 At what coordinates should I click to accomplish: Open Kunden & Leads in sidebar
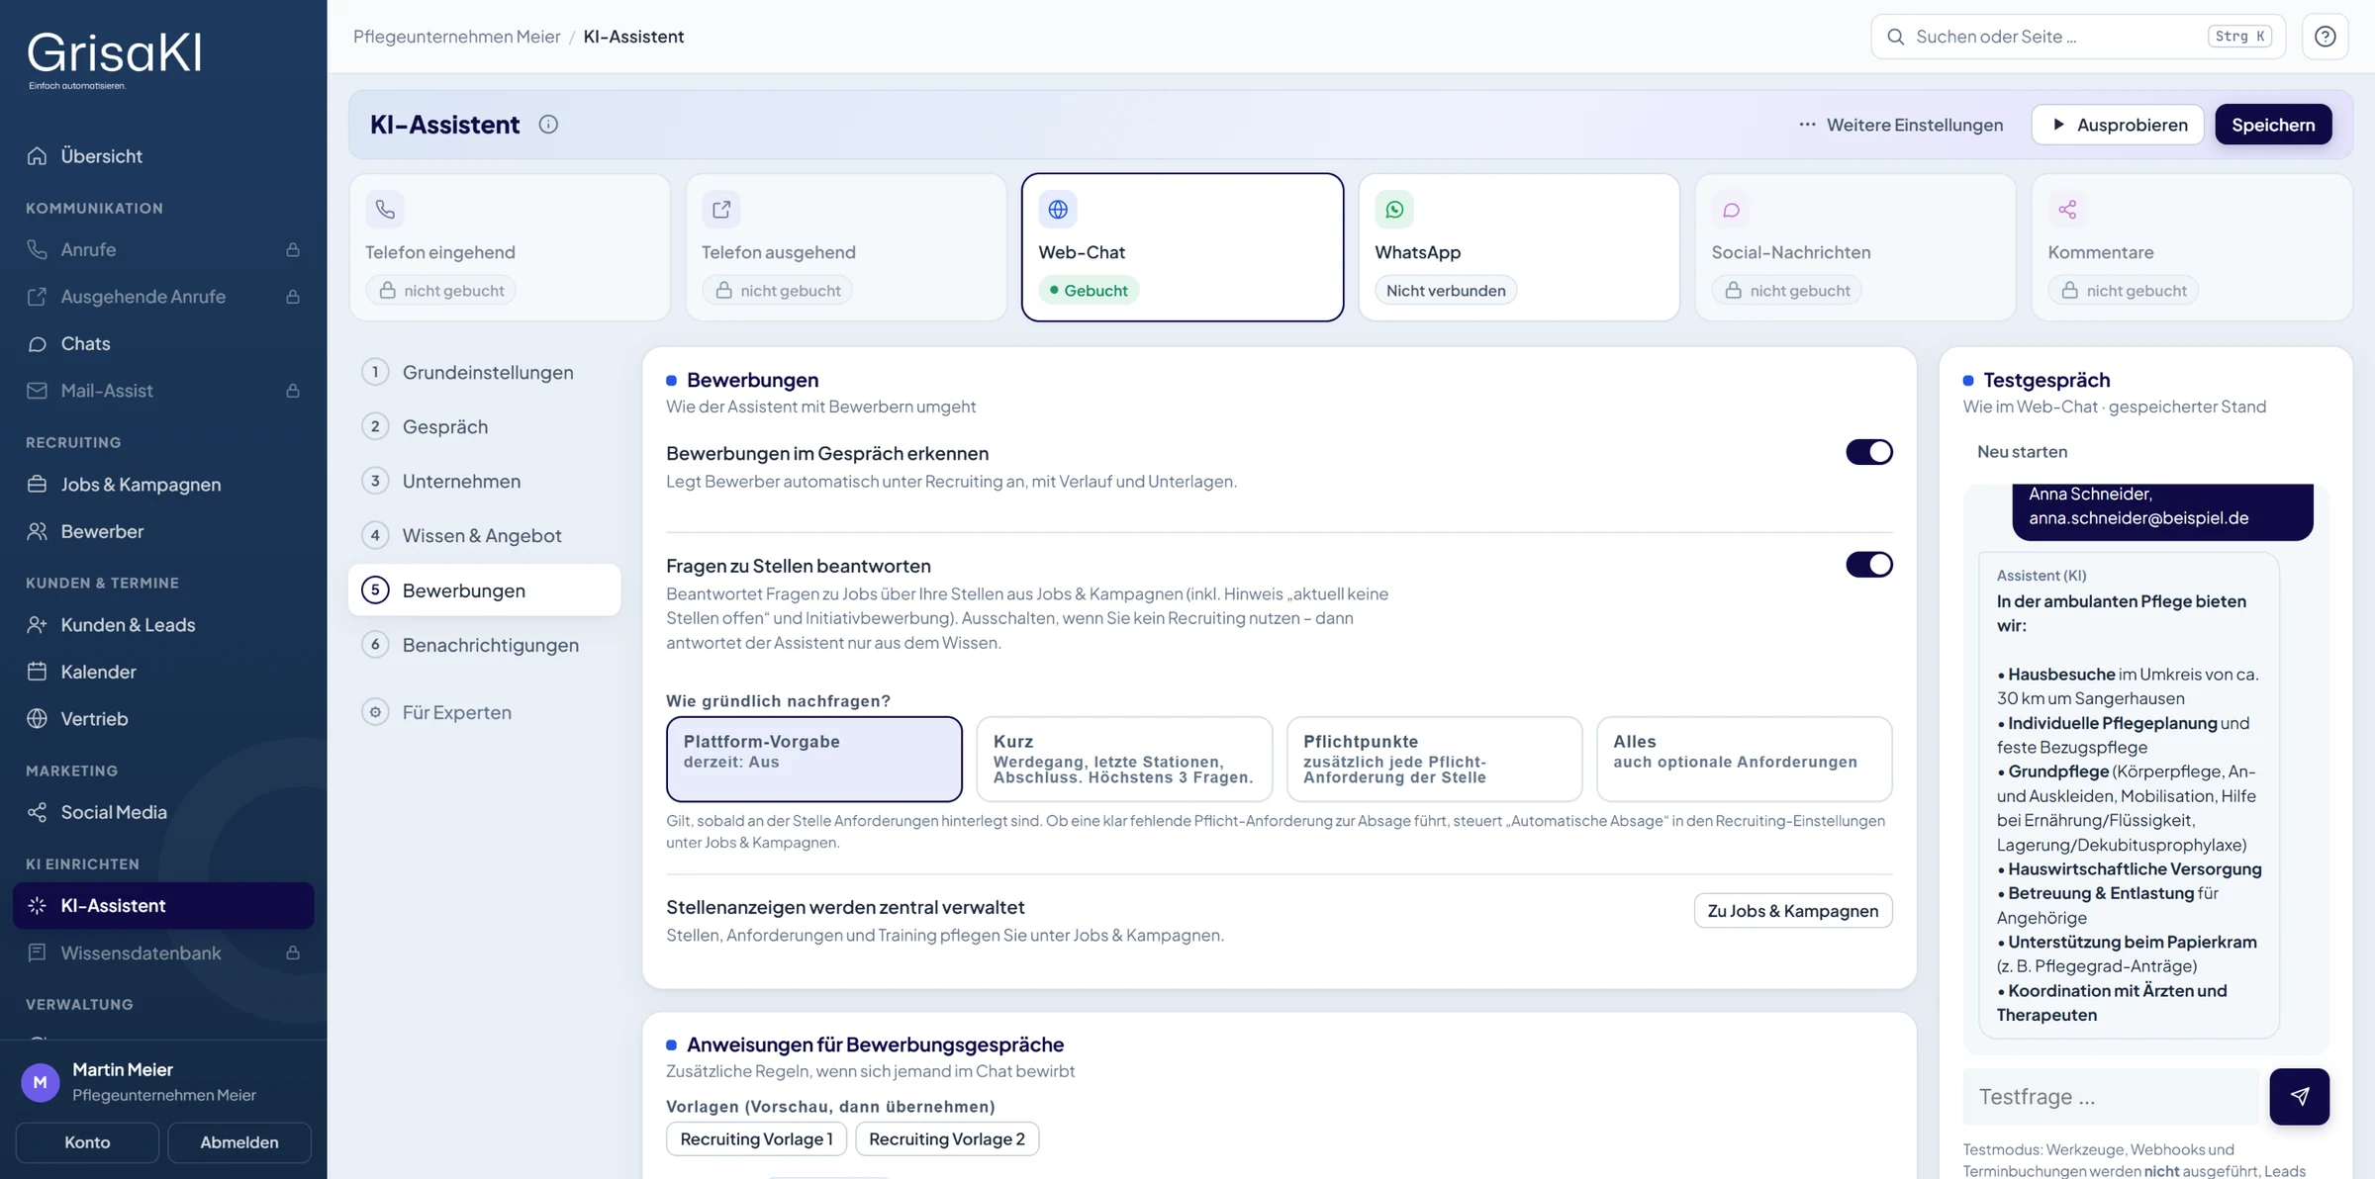(x=163, y=625)
